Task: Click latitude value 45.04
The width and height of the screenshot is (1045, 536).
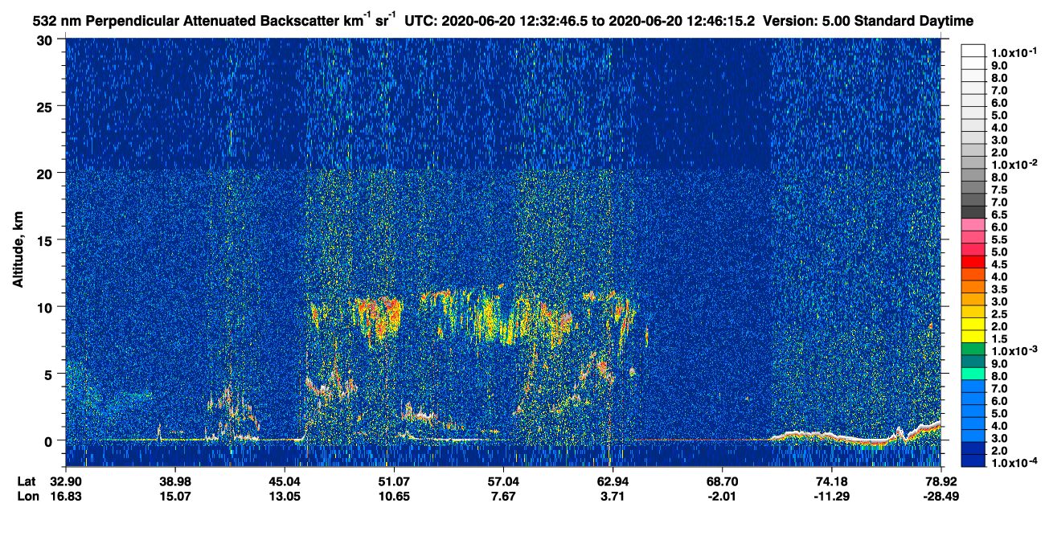Action: pos(285,481)
